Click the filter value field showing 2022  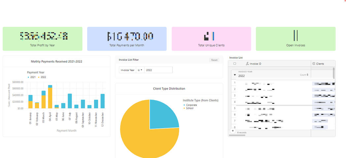pos(158,70)
